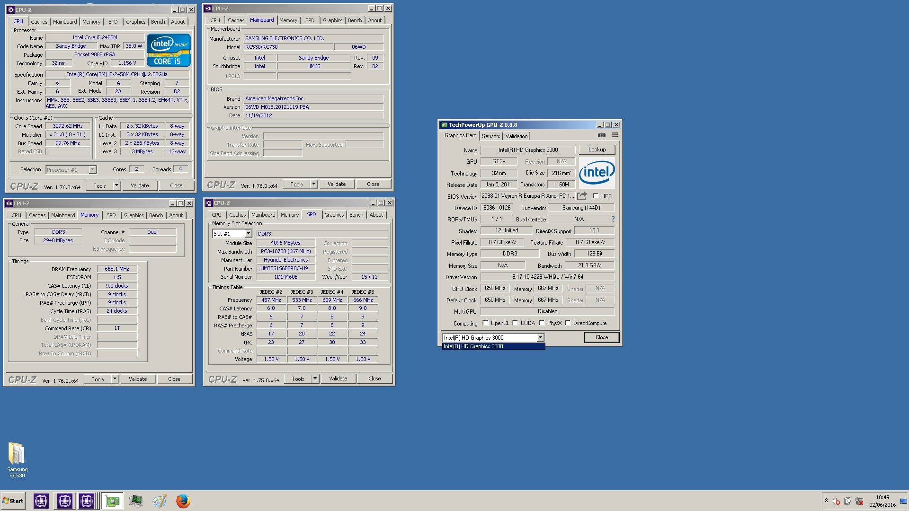Open About tab in CPU-Z SPD window
This screenshot has height=511, width=909.
pyautogui.click(x=376, y=215)
